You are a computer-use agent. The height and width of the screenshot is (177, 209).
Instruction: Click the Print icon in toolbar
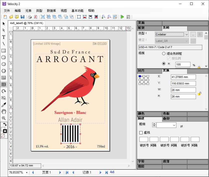coord(30,17)
